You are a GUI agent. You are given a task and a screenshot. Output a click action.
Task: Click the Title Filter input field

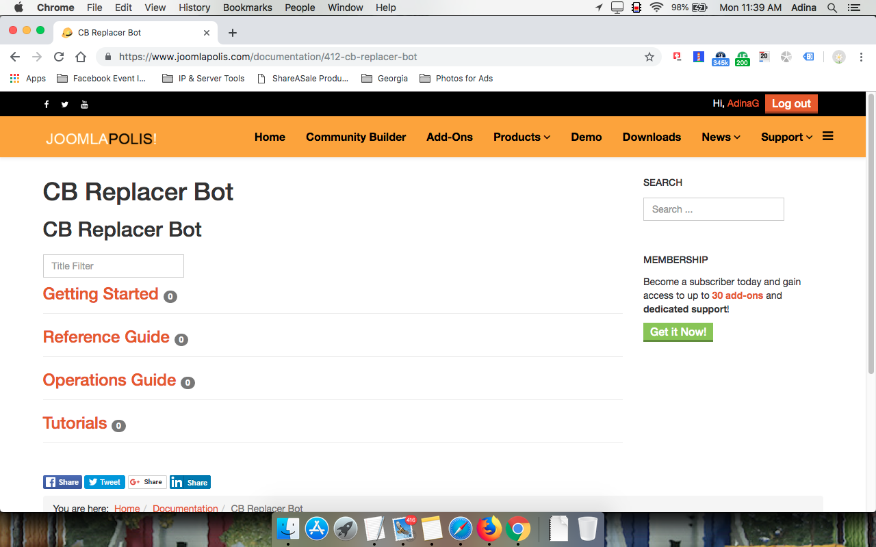click(114, 266)
